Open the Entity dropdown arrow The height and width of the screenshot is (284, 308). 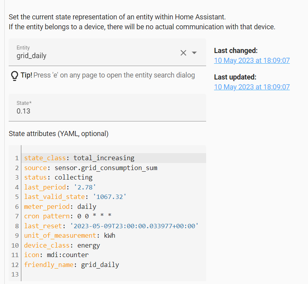(194, 53)
